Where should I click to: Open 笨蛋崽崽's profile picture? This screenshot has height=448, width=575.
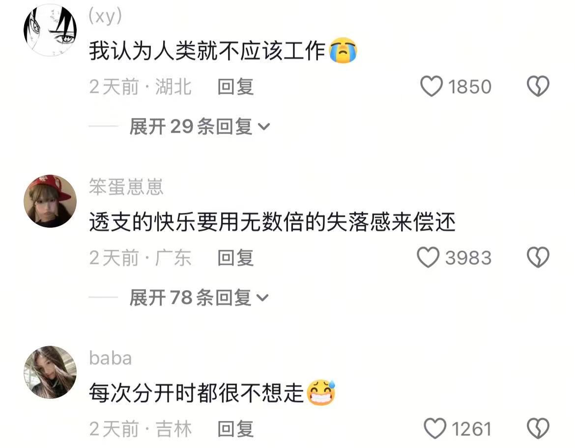pos(50,201)
